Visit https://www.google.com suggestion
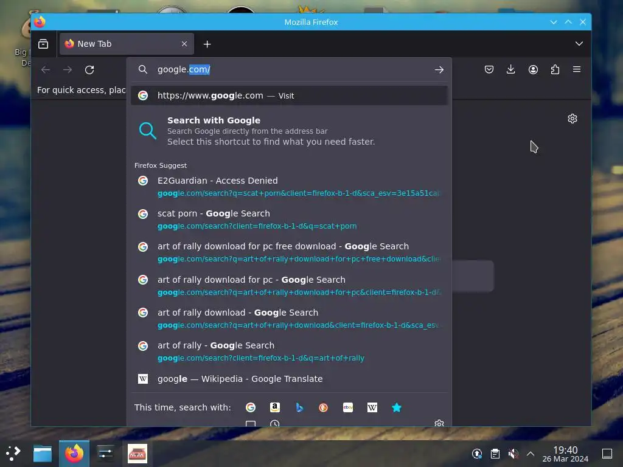Screen dimensions: 623x467 point(289,95)
